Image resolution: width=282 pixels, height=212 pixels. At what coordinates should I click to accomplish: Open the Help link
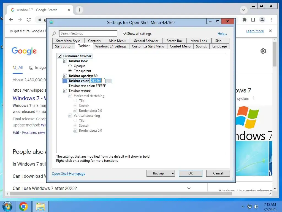(x=222, y=33)
